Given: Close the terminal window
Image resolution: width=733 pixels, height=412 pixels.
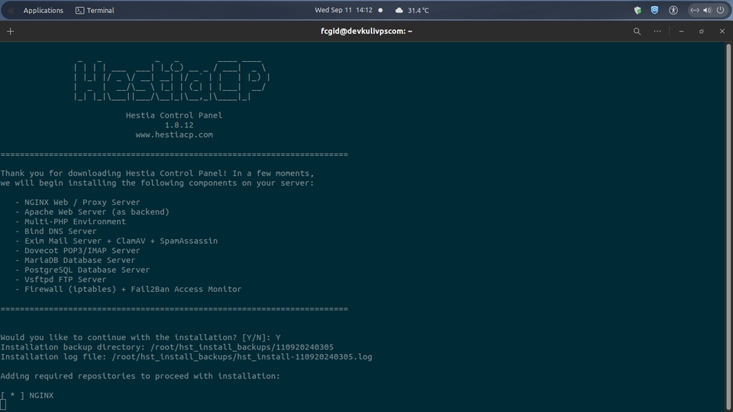Looking at the screenshot, I should (722, 31).
